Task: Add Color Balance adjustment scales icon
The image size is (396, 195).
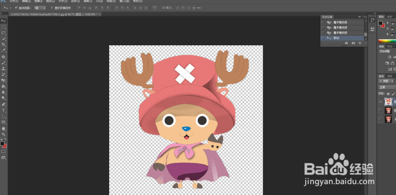Action: 392,63
